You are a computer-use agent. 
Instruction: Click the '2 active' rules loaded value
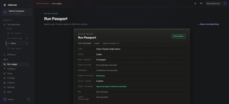pyautogui.click(x=100, y=81)
